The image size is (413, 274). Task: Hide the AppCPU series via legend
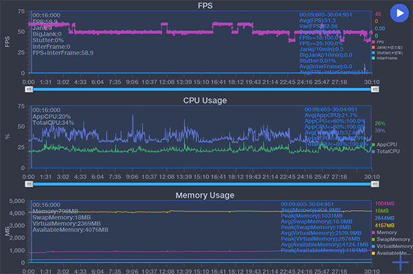pos(384,144)
